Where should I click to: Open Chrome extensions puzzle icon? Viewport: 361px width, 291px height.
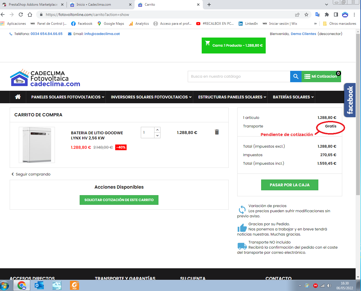[x=327, y=15]
